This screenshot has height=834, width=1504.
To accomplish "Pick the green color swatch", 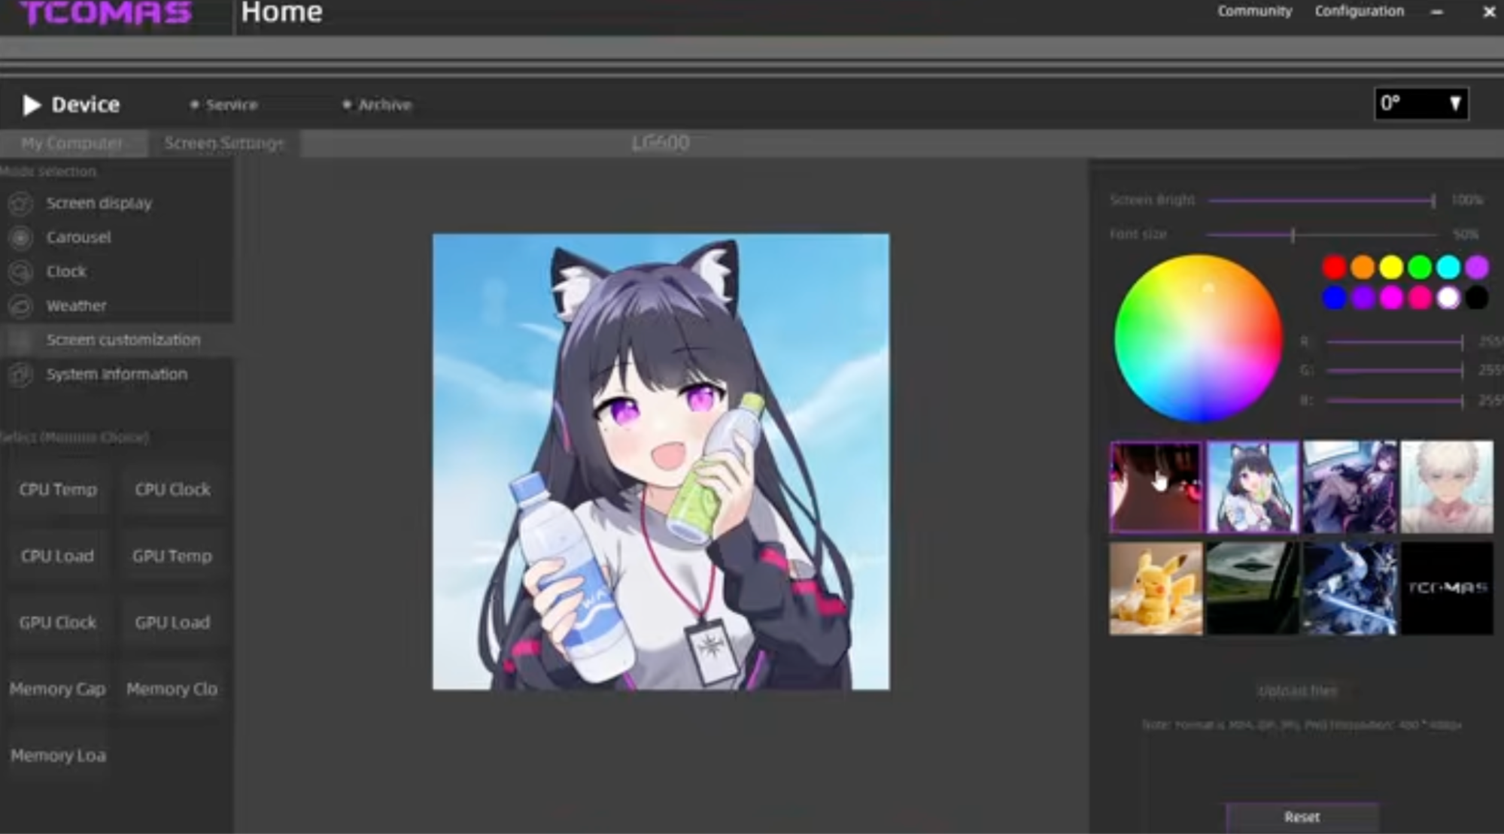I will pos(1420,267).
